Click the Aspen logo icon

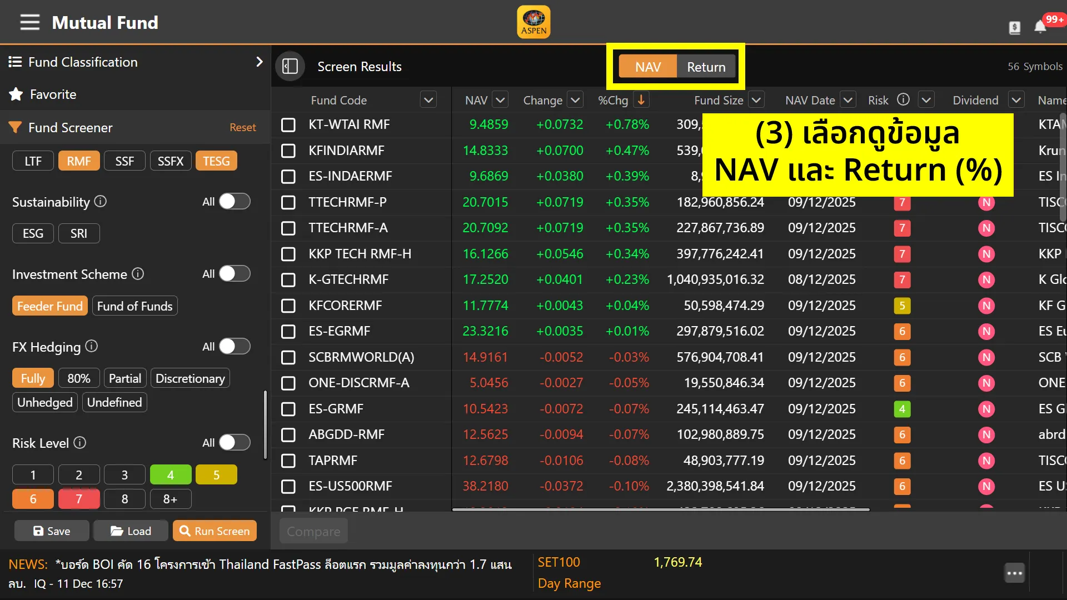[x=533, y=22]
